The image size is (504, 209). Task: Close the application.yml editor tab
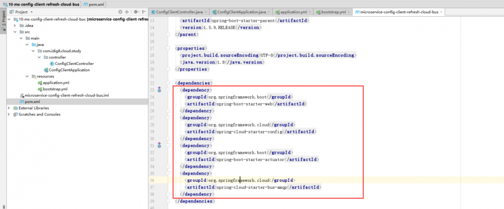tap(310, 12)
